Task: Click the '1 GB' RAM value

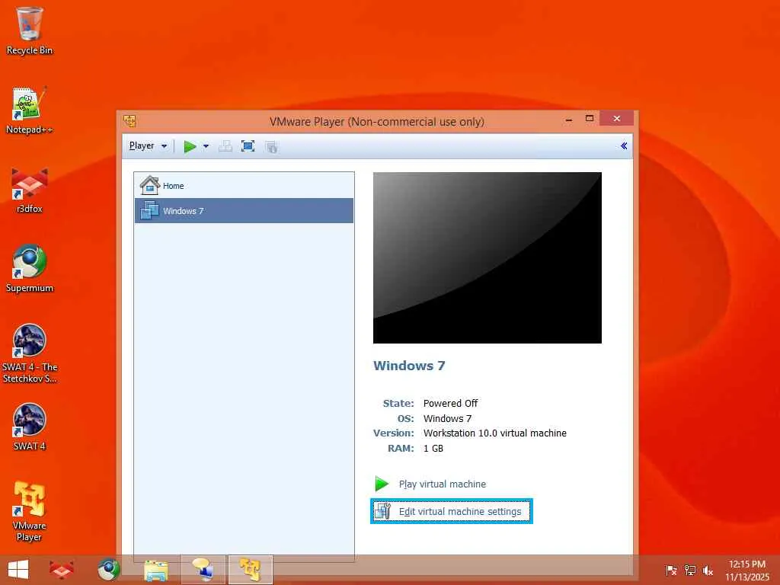Action: click(x=433, y=448)
